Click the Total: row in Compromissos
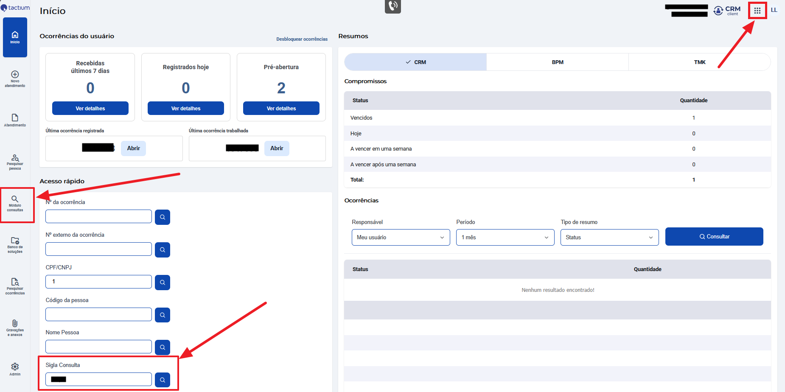This screenshot has height=392, width=785. [558, 180]
